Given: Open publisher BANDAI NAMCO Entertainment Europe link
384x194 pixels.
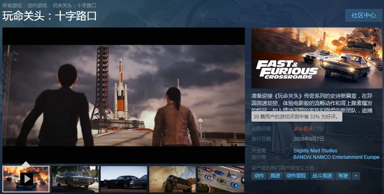Looking at the screenshot, I should point(336,157).
